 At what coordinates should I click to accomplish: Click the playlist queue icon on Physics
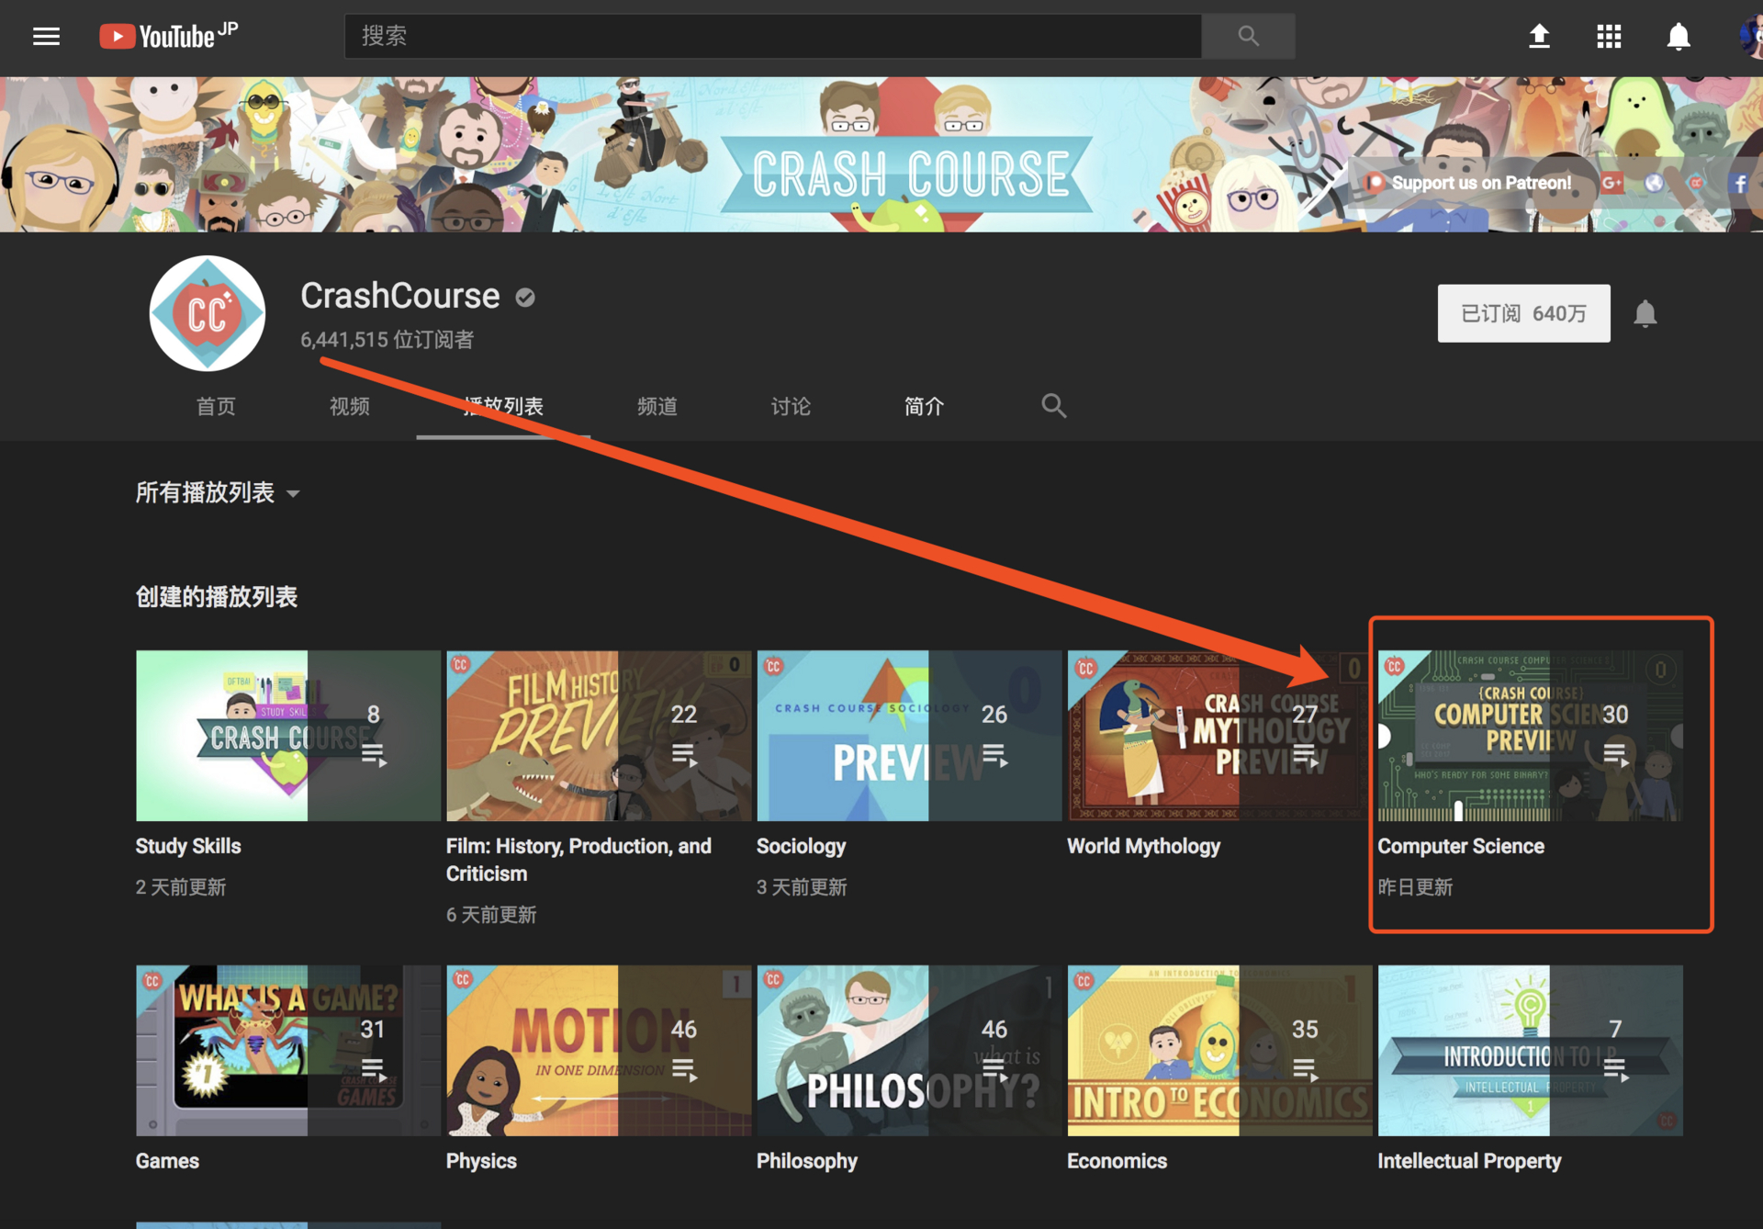(x=684, y=1070)
